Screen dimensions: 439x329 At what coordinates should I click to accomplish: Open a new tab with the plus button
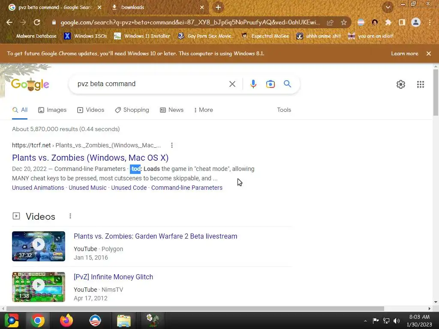pyautogui.click(x=218, y=7)
